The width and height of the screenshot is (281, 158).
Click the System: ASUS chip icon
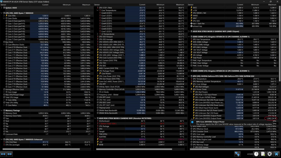coord(4,8)
